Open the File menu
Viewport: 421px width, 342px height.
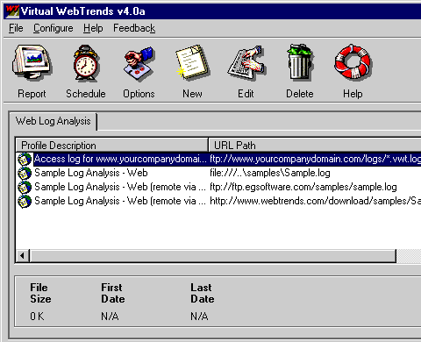[x=16, y=28]
